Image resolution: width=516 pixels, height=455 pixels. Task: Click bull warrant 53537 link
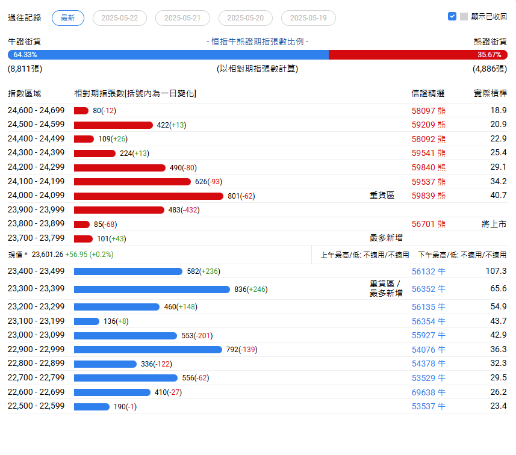(429, 406)
